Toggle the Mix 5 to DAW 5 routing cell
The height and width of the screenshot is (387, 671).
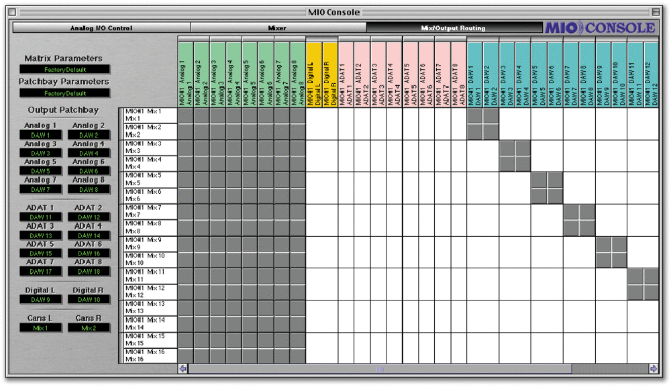[539, 180]
